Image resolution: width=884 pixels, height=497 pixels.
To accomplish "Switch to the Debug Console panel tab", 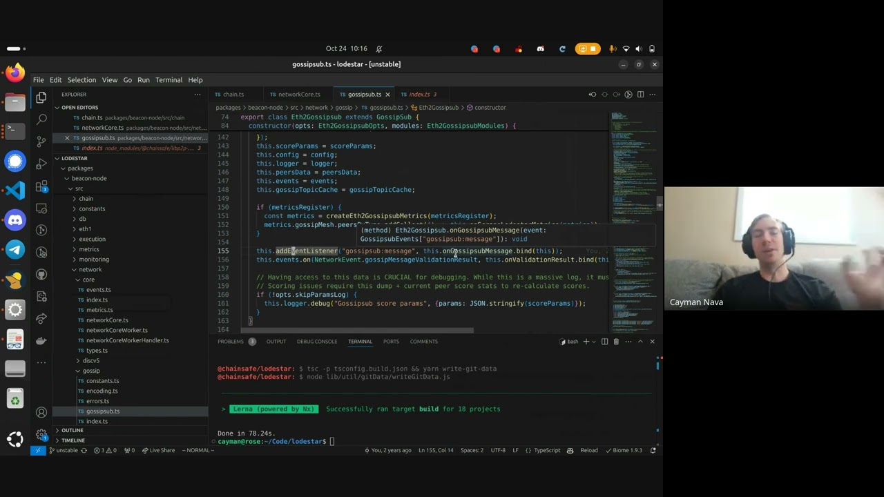I will [317, 341].
